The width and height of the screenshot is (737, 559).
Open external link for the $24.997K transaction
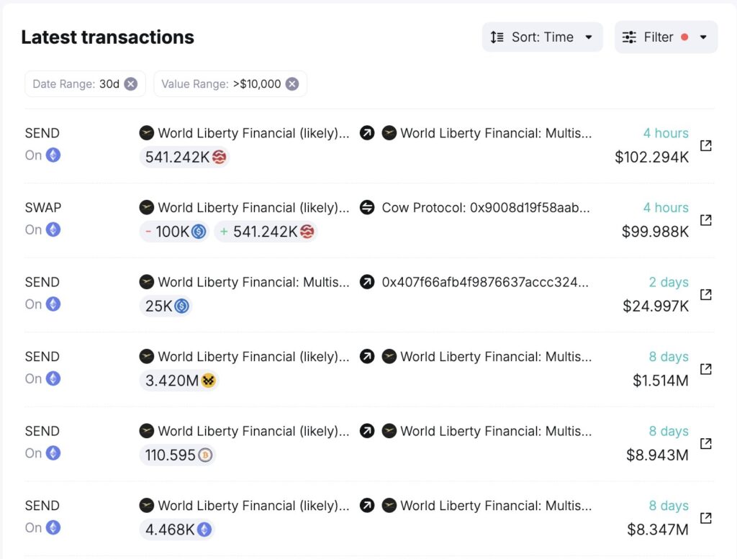click(x=706, y=294)
